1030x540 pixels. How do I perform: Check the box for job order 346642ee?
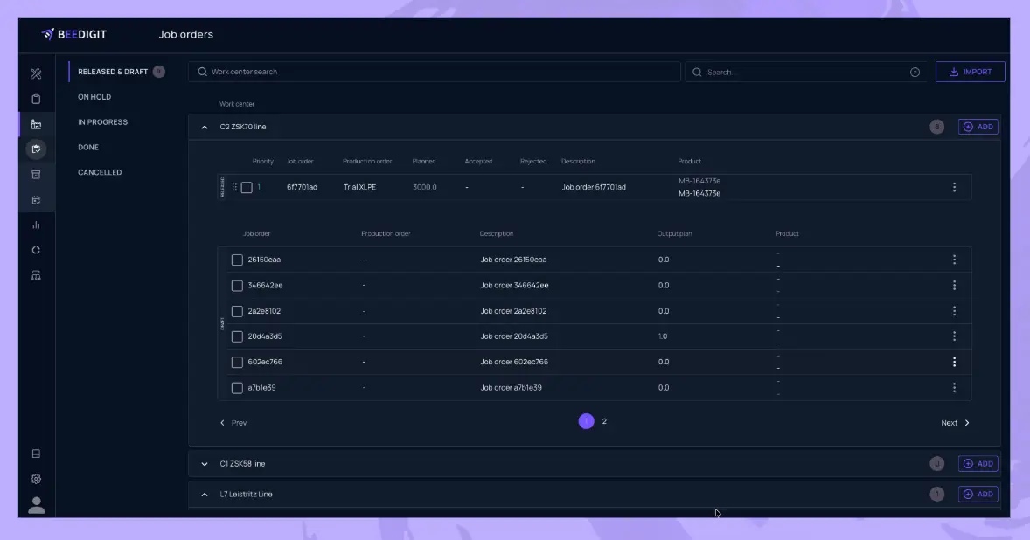tap(237, 286)
